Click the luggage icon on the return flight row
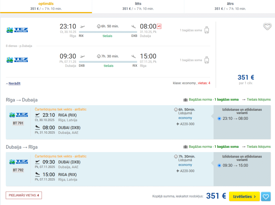Viewport: 275px width, 205px height. 207,60
